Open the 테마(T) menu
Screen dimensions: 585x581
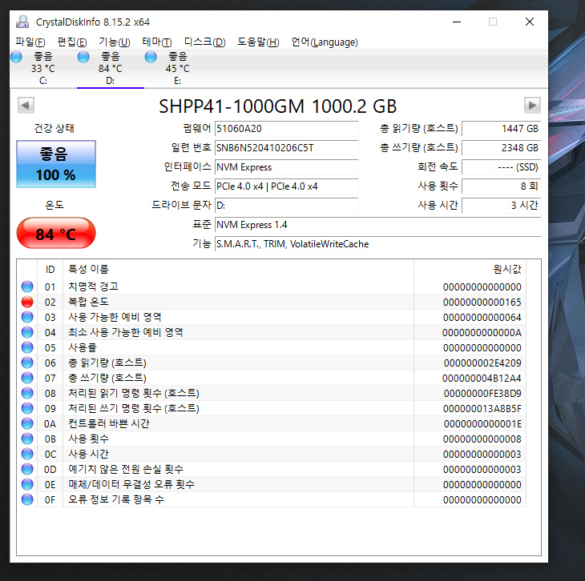[x=157, y=42]
